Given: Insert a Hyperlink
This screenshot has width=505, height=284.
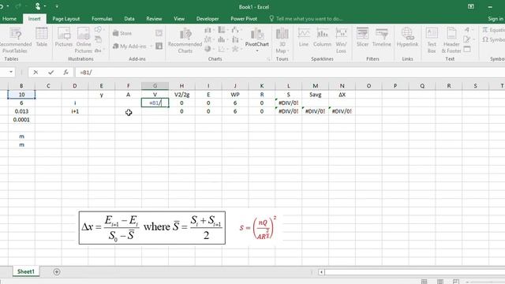Looking at the screenshot, I should [407, 37].
